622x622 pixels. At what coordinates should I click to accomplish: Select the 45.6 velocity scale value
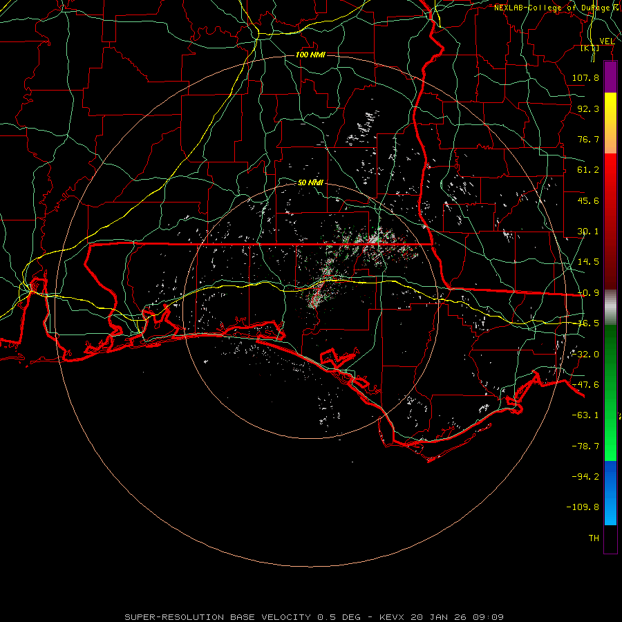pyautogui.click(x=588, y=200)
